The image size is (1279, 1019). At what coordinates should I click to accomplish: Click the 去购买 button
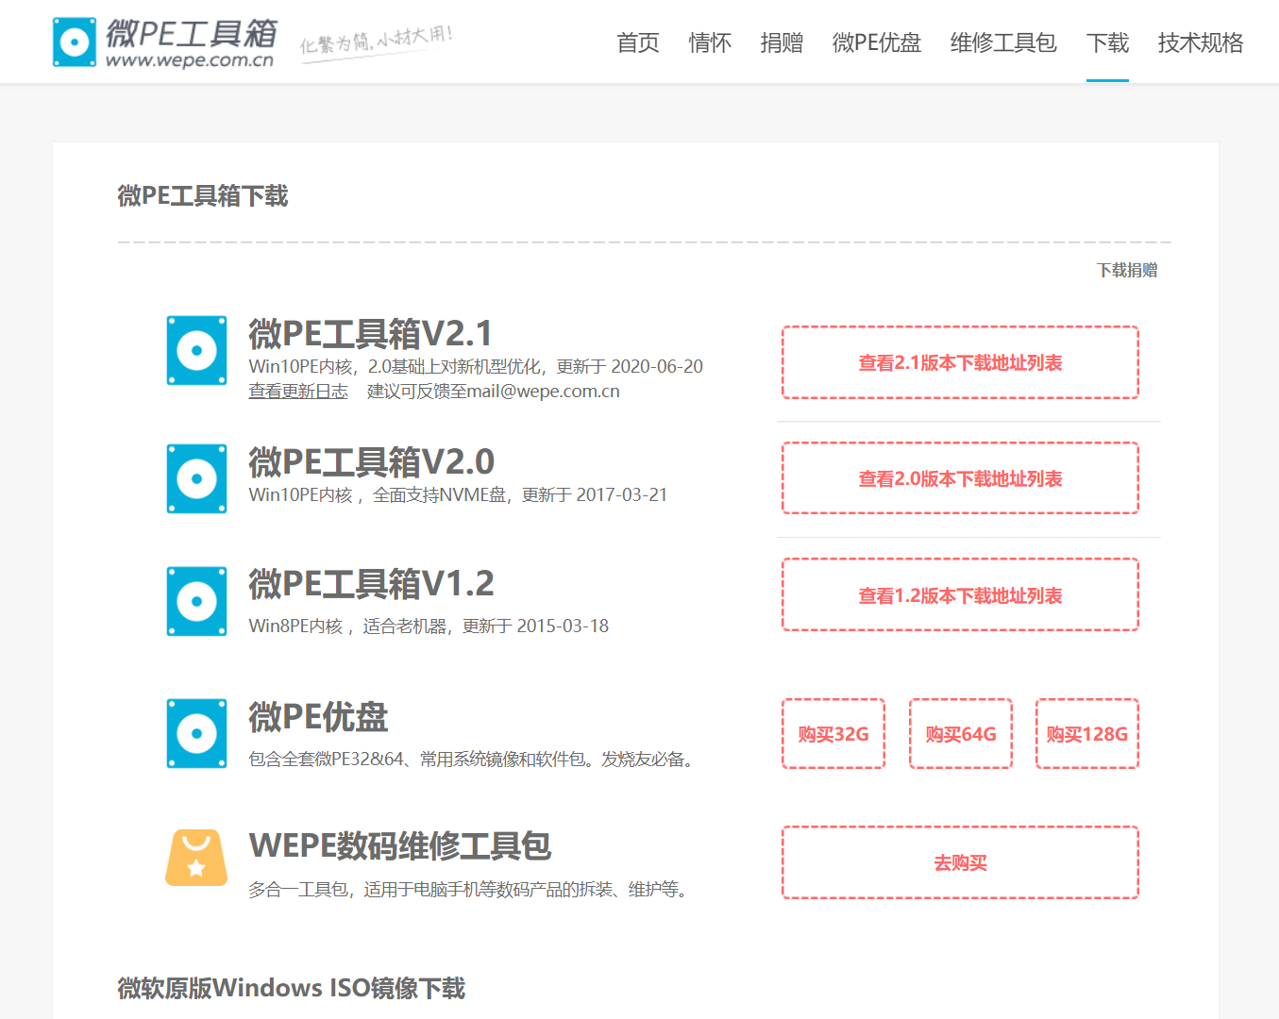tap(960, 862)
